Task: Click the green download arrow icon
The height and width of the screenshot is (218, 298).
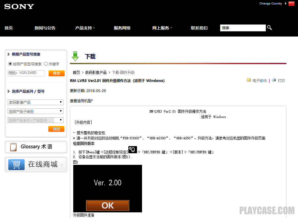Action: point(75,56)
